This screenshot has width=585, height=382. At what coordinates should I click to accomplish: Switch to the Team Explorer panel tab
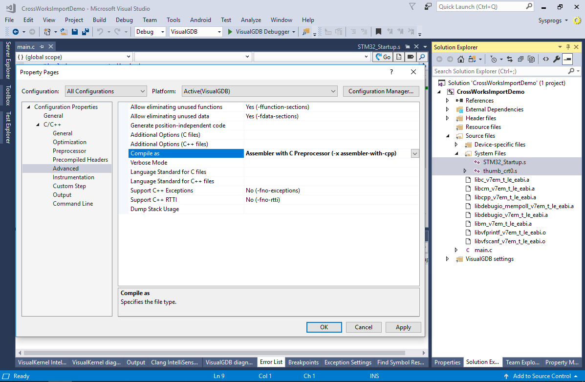pyautogui.click(x=522, y=362)
